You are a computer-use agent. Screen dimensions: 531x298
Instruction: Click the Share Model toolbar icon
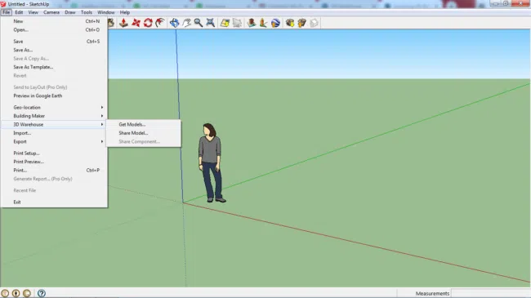[x=301, y=23]
